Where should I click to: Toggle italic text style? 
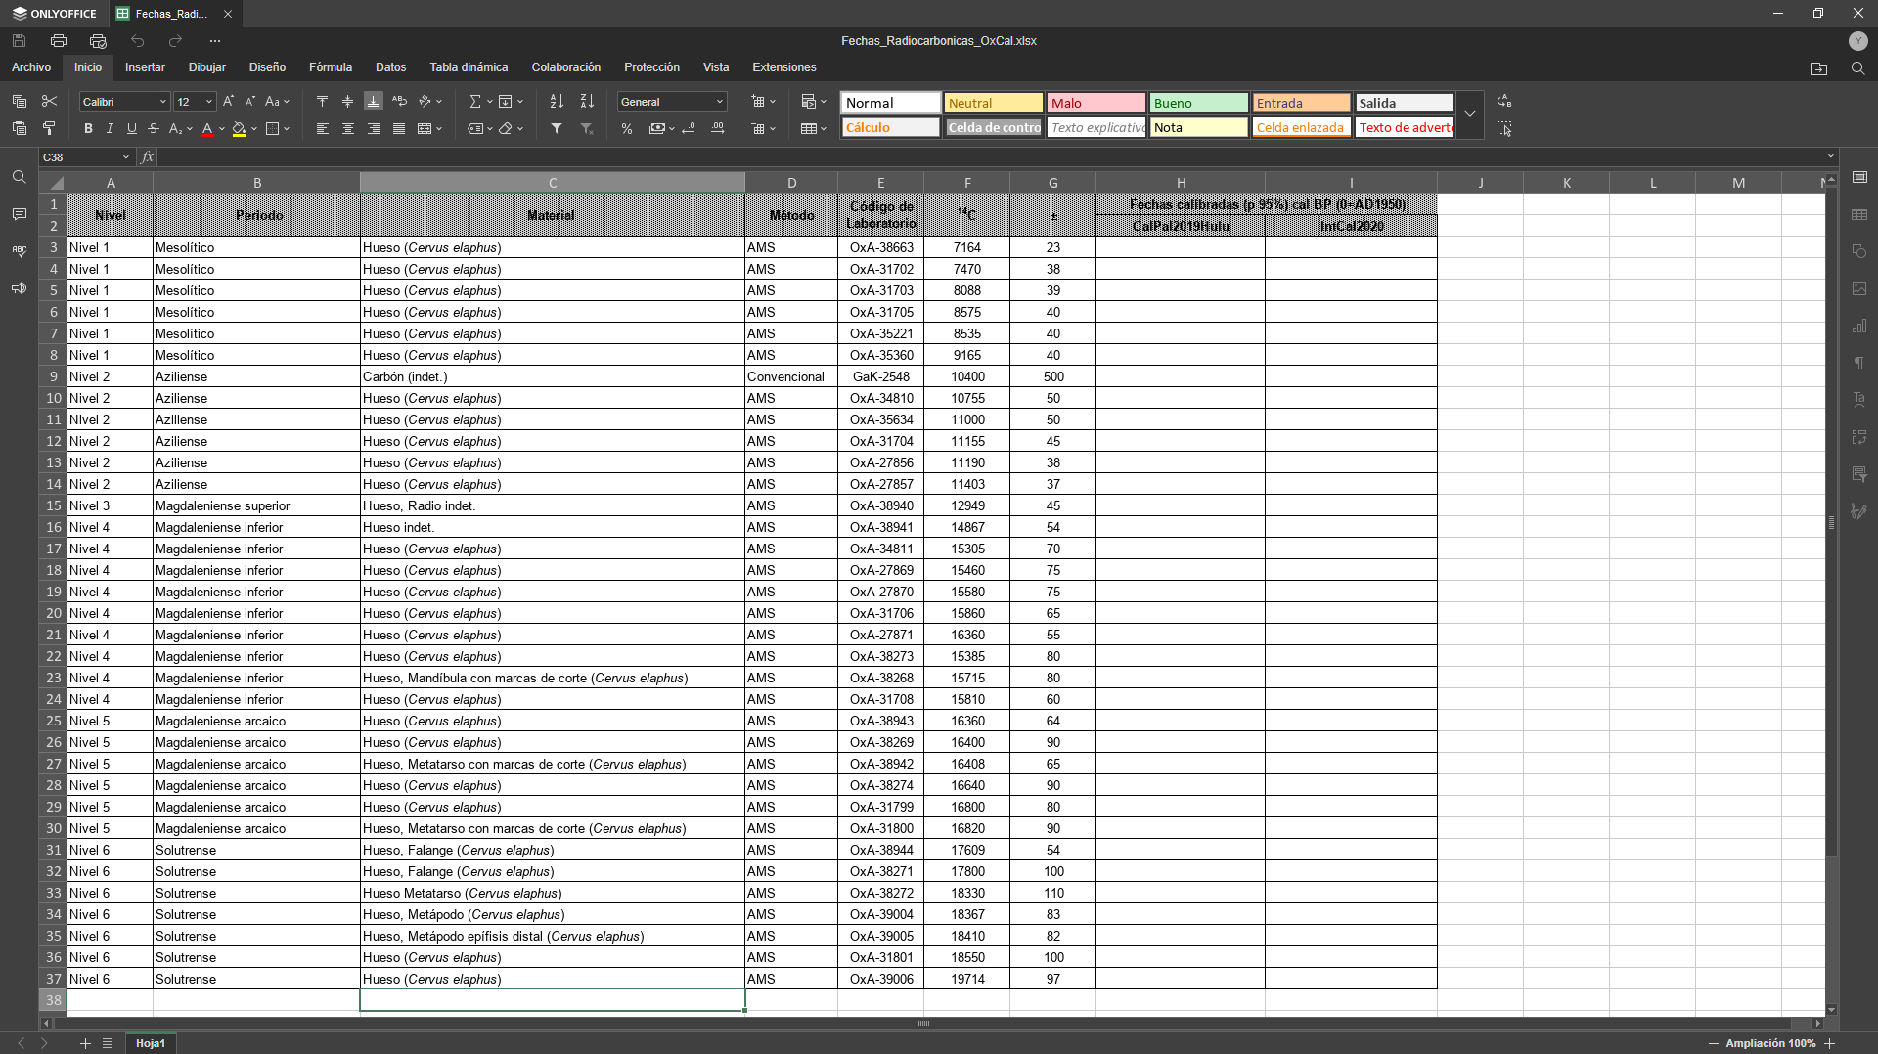[x=110, y=129]
